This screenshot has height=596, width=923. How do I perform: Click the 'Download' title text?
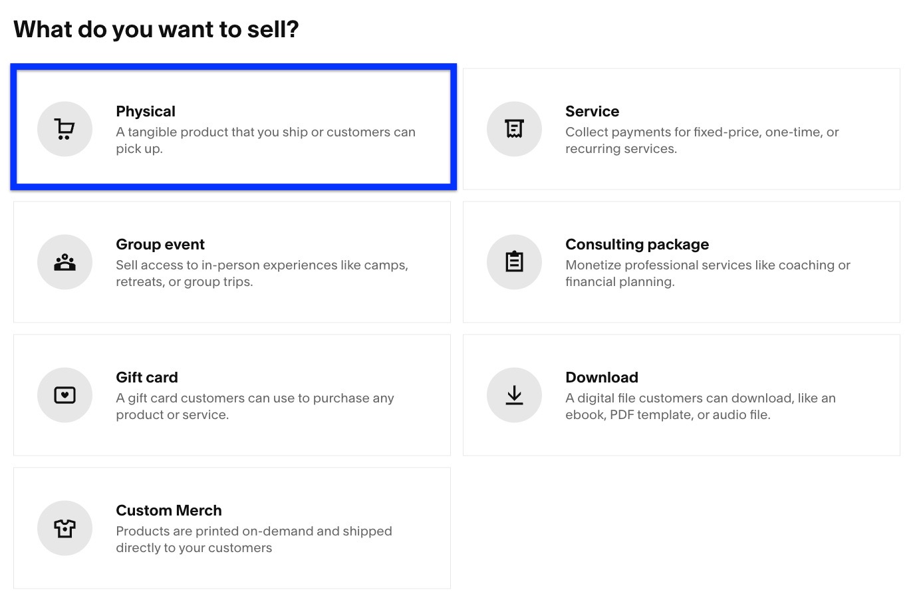tap(601, 377)
